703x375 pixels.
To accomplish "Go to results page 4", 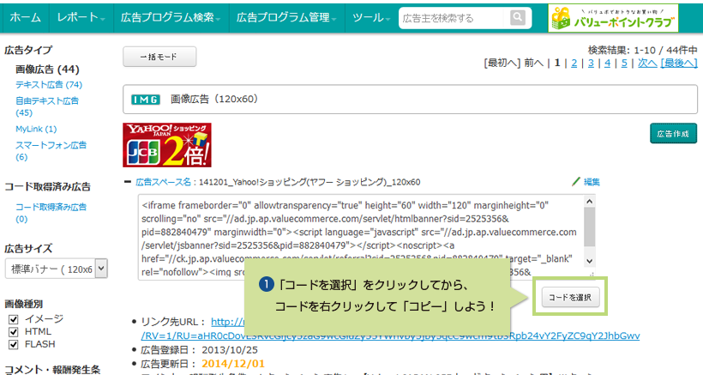I will [x=608, y=64].
